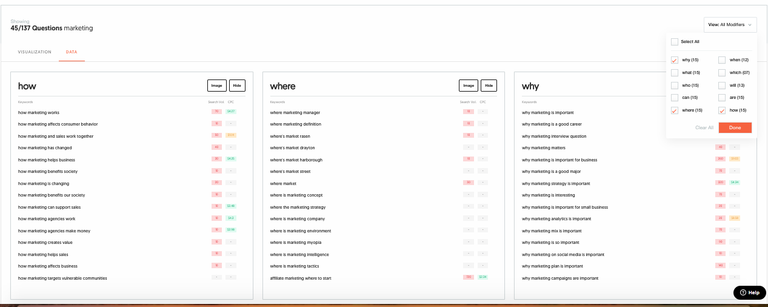Image resolution: width=768 pixels, height=307 pixels.
Task: Select 'how marketing agencies work' keyword
Action: tap(47, 219)
